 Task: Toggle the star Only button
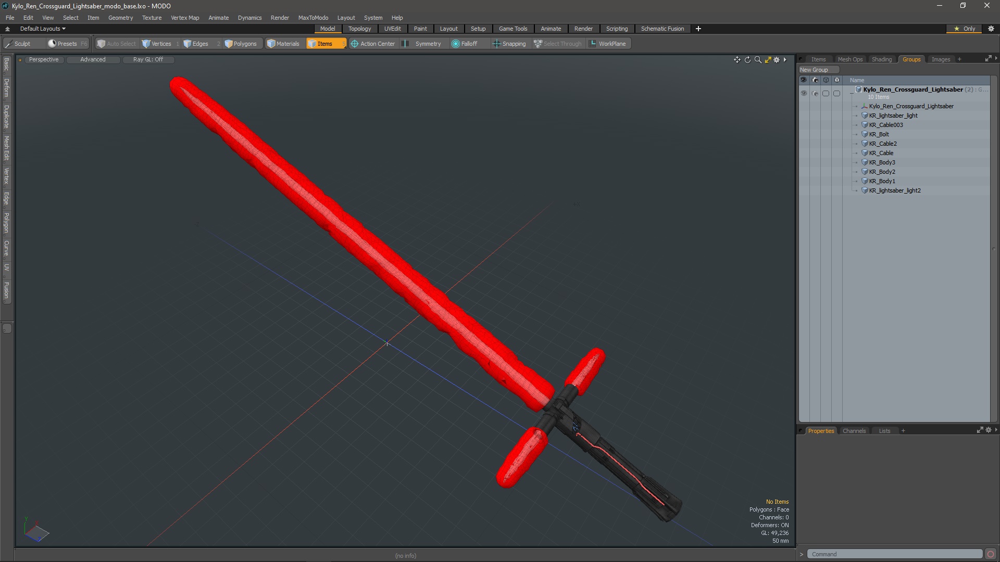(x=964, y=29)
